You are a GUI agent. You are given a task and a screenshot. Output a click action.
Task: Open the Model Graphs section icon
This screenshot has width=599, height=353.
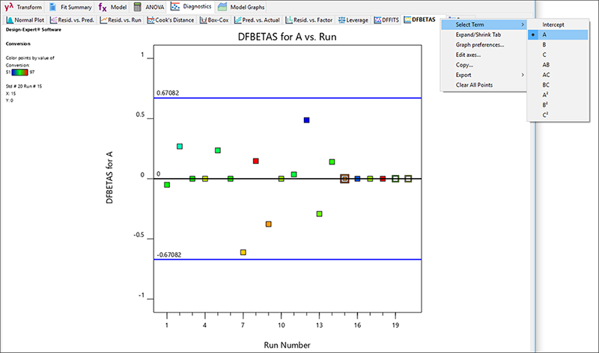(x=222, y=6)
